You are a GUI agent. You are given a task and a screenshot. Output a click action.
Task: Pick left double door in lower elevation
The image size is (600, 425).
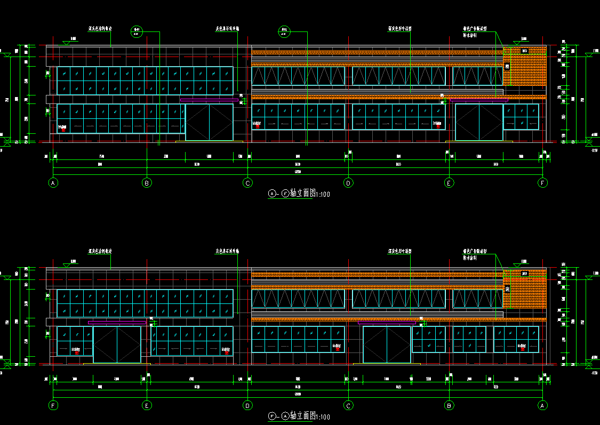pyautogui.click(x=117, y=345)
